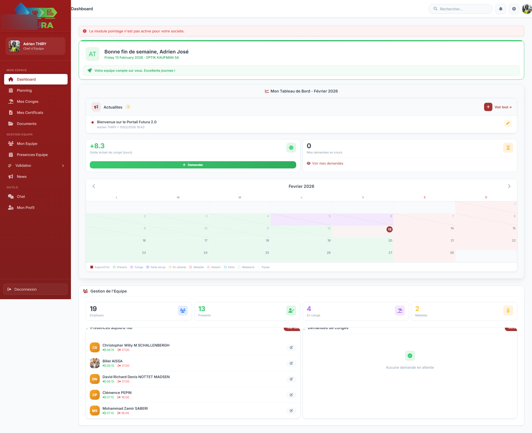Edit Billel AISSA's presence entry
This screenshot has height=433, width=532.
291,363
